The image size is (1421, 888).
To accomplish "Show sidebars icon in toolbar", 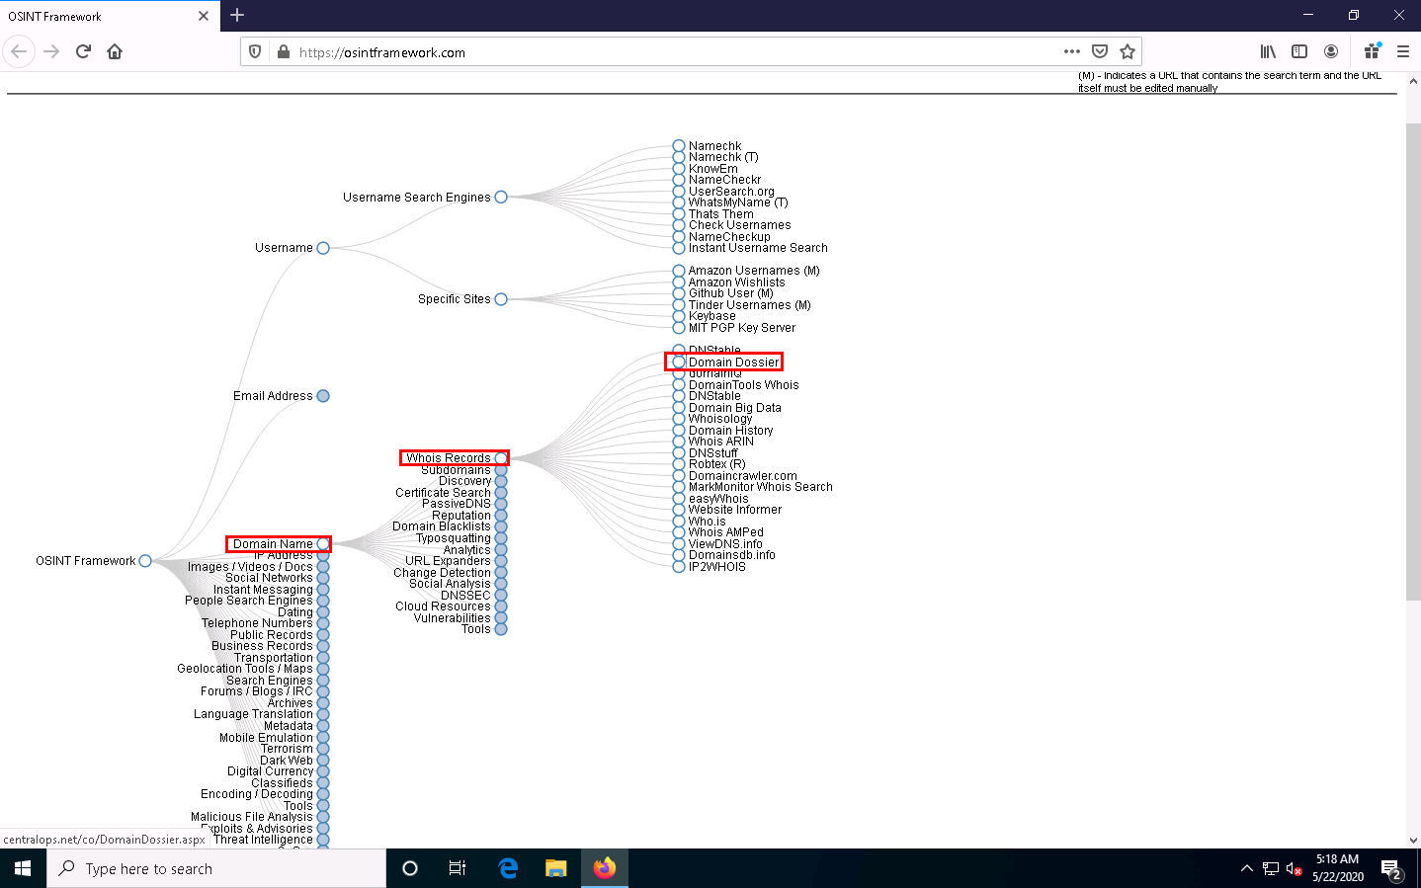I will tap(1299, 51).
